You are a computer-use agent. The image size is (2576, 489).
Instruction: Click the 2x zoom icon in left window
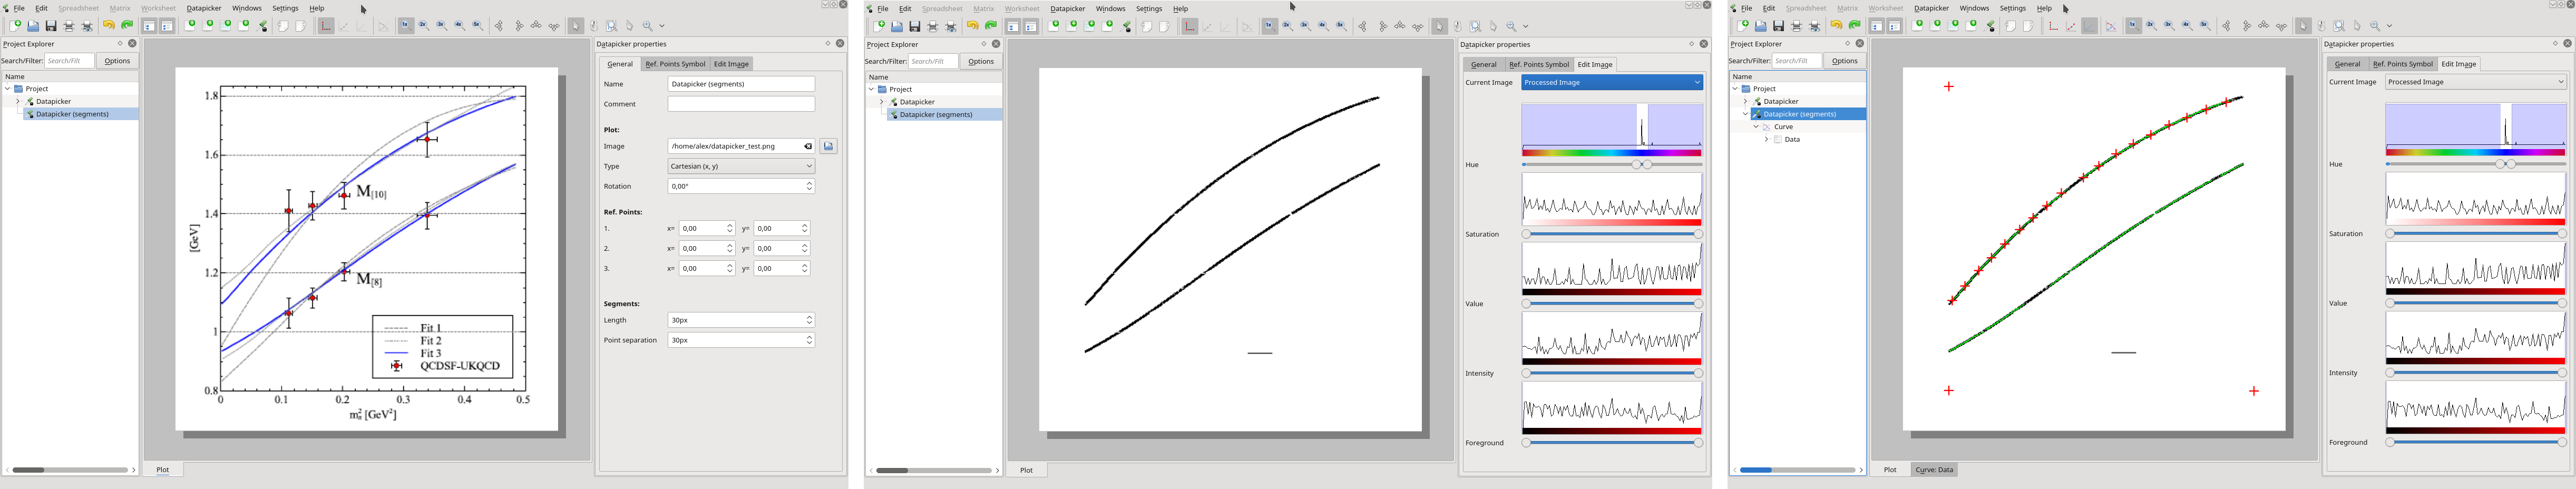[x=424, y=26]
